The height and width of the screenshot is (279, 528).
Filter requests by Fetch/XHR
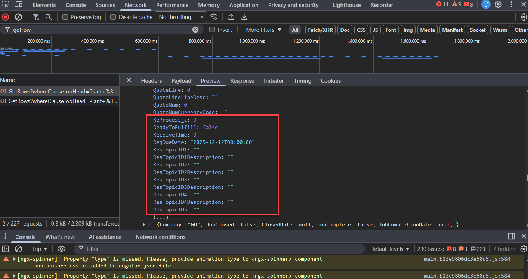(320, 30)
